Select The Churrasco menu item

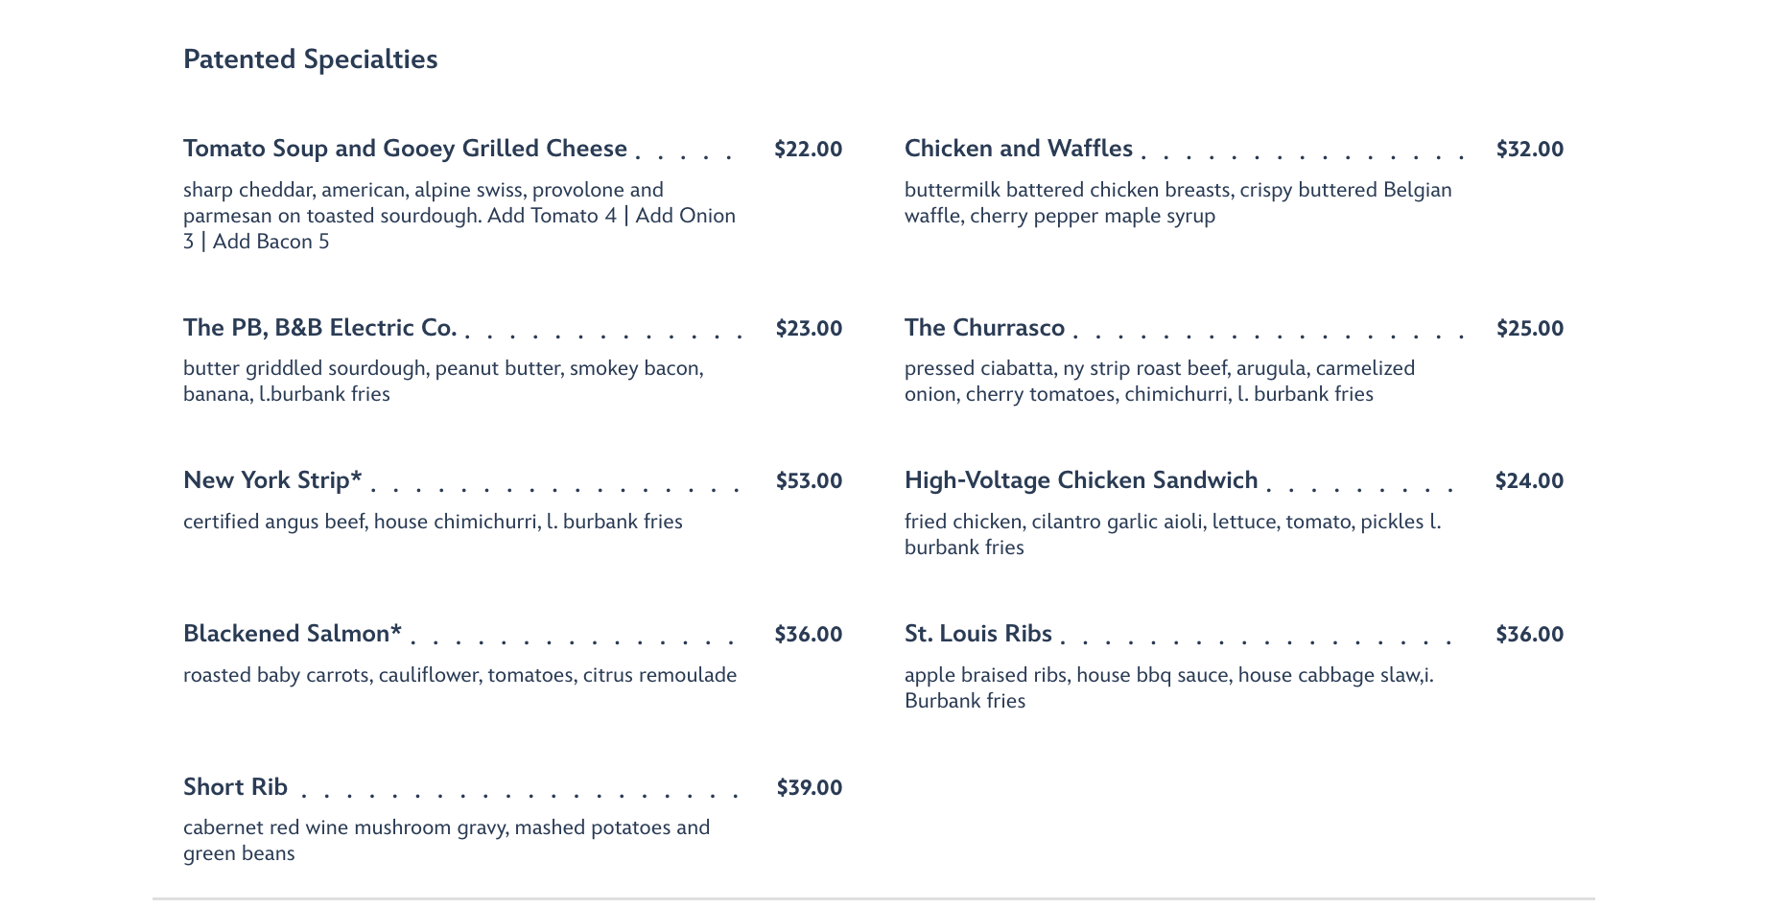(x=984, y=328)
